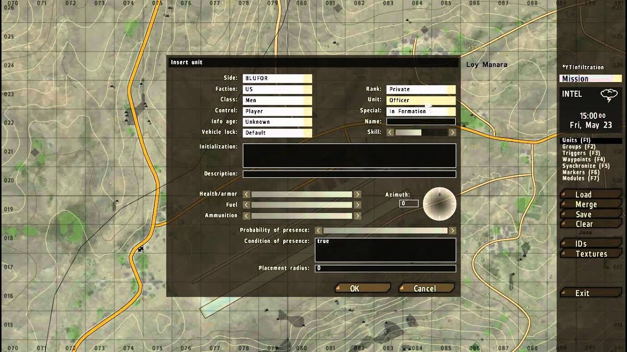Screen dimensions: 627x352
Task: Open the Side dropdown showing BLUFOR
Action: click(x=277, y=78)
